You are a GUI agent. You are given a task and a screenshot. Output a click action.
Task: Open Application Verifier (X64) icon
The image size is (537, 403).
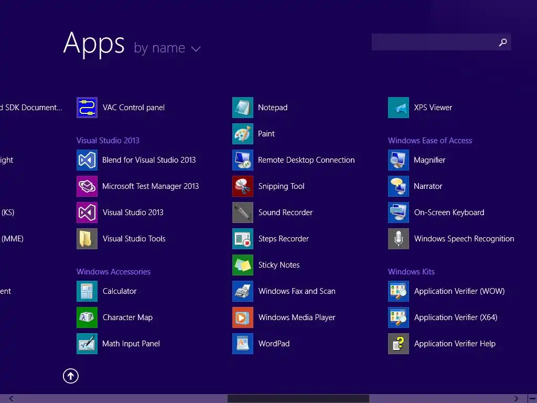pos(399,317)
